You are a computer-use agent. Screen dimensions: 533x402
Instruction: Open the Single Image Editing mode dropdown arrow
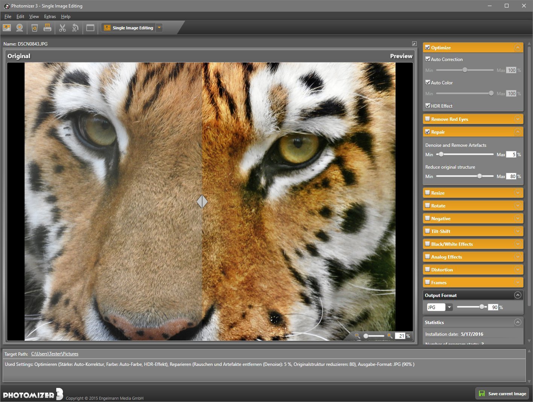[x=159, y=28]
